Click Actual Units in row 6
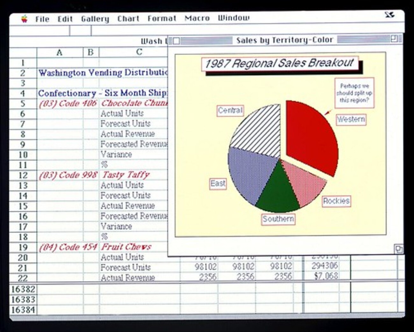The width and height of the screenshot is (414, 332). pyautogui.click(x=122, y=114)
